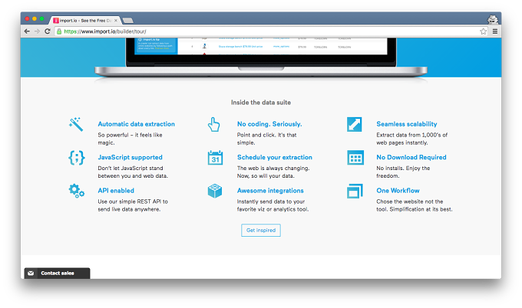Image resolution: width=522 pixels, height=308 pixels.
Task: Click the grid icon beside No Download Required
Action: click(x=355, y=158)
